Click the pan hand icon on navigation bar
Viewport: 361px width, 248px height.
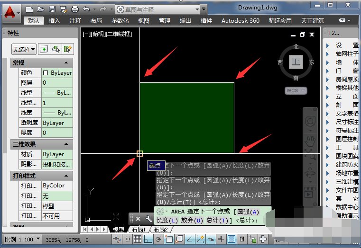(310, 141)
